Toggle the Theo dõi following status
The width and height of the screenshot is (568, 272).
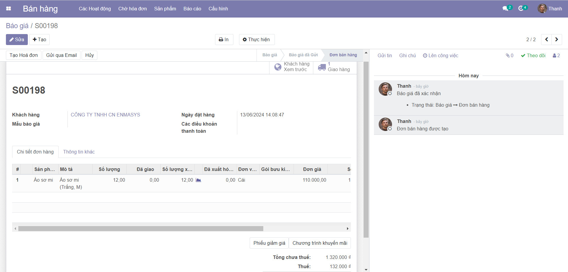tap(533, 56)
